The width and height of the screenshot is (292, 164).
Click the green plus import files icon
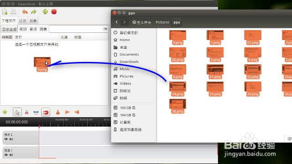[x=45, y=12]
